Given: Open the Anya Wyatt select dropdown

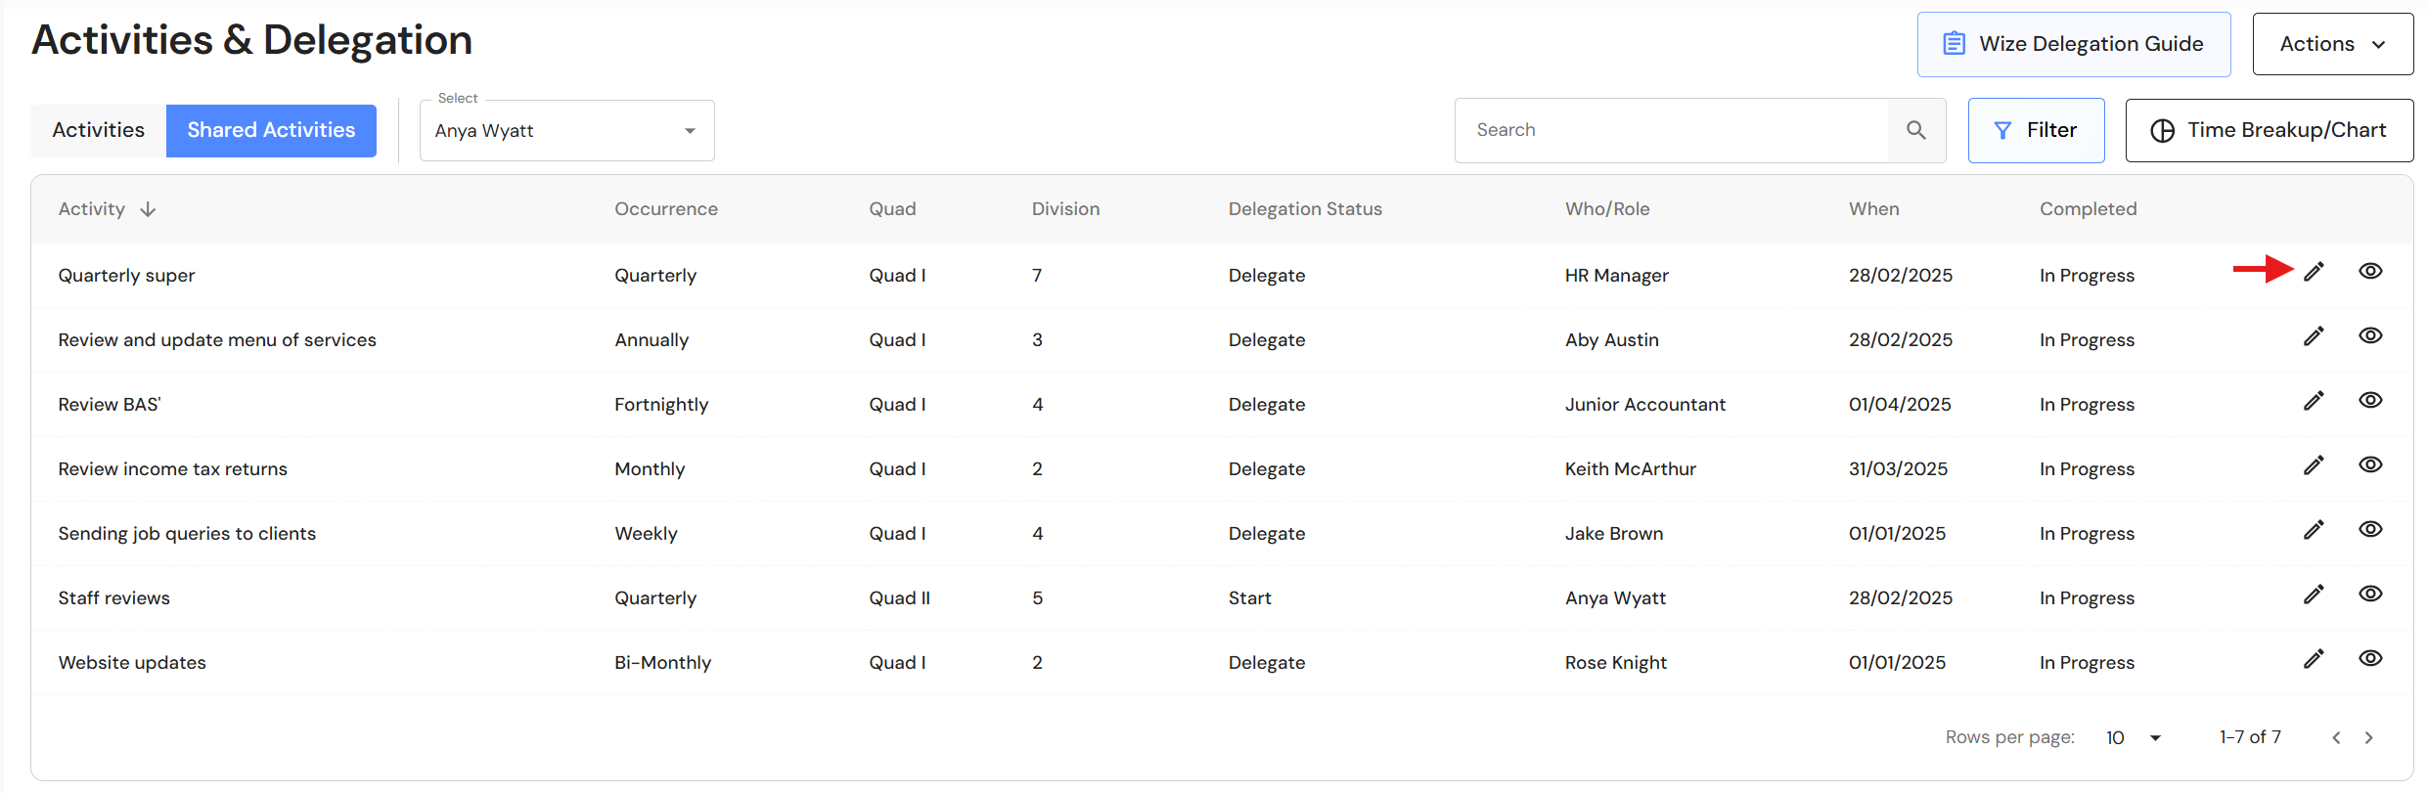Looking at the screenshot, I should (566, 131).
